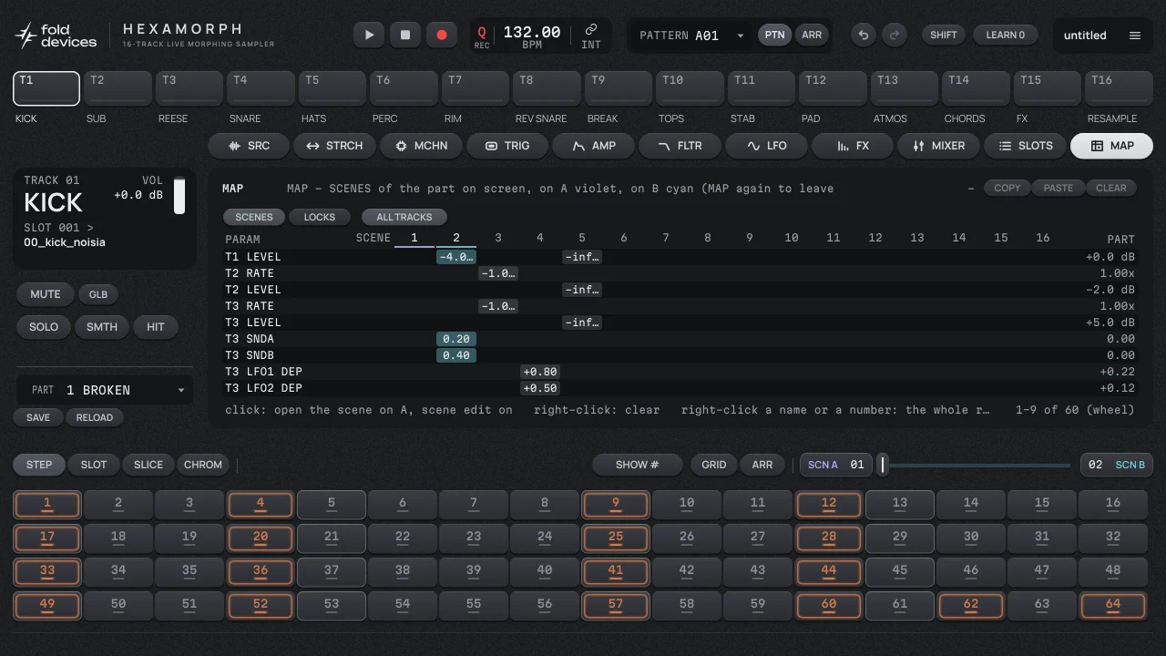Toggle the Q REC quantize indicator
The height and width of the screenshot is (656, 1166).
pyautogui.click(x=482, y=36)
